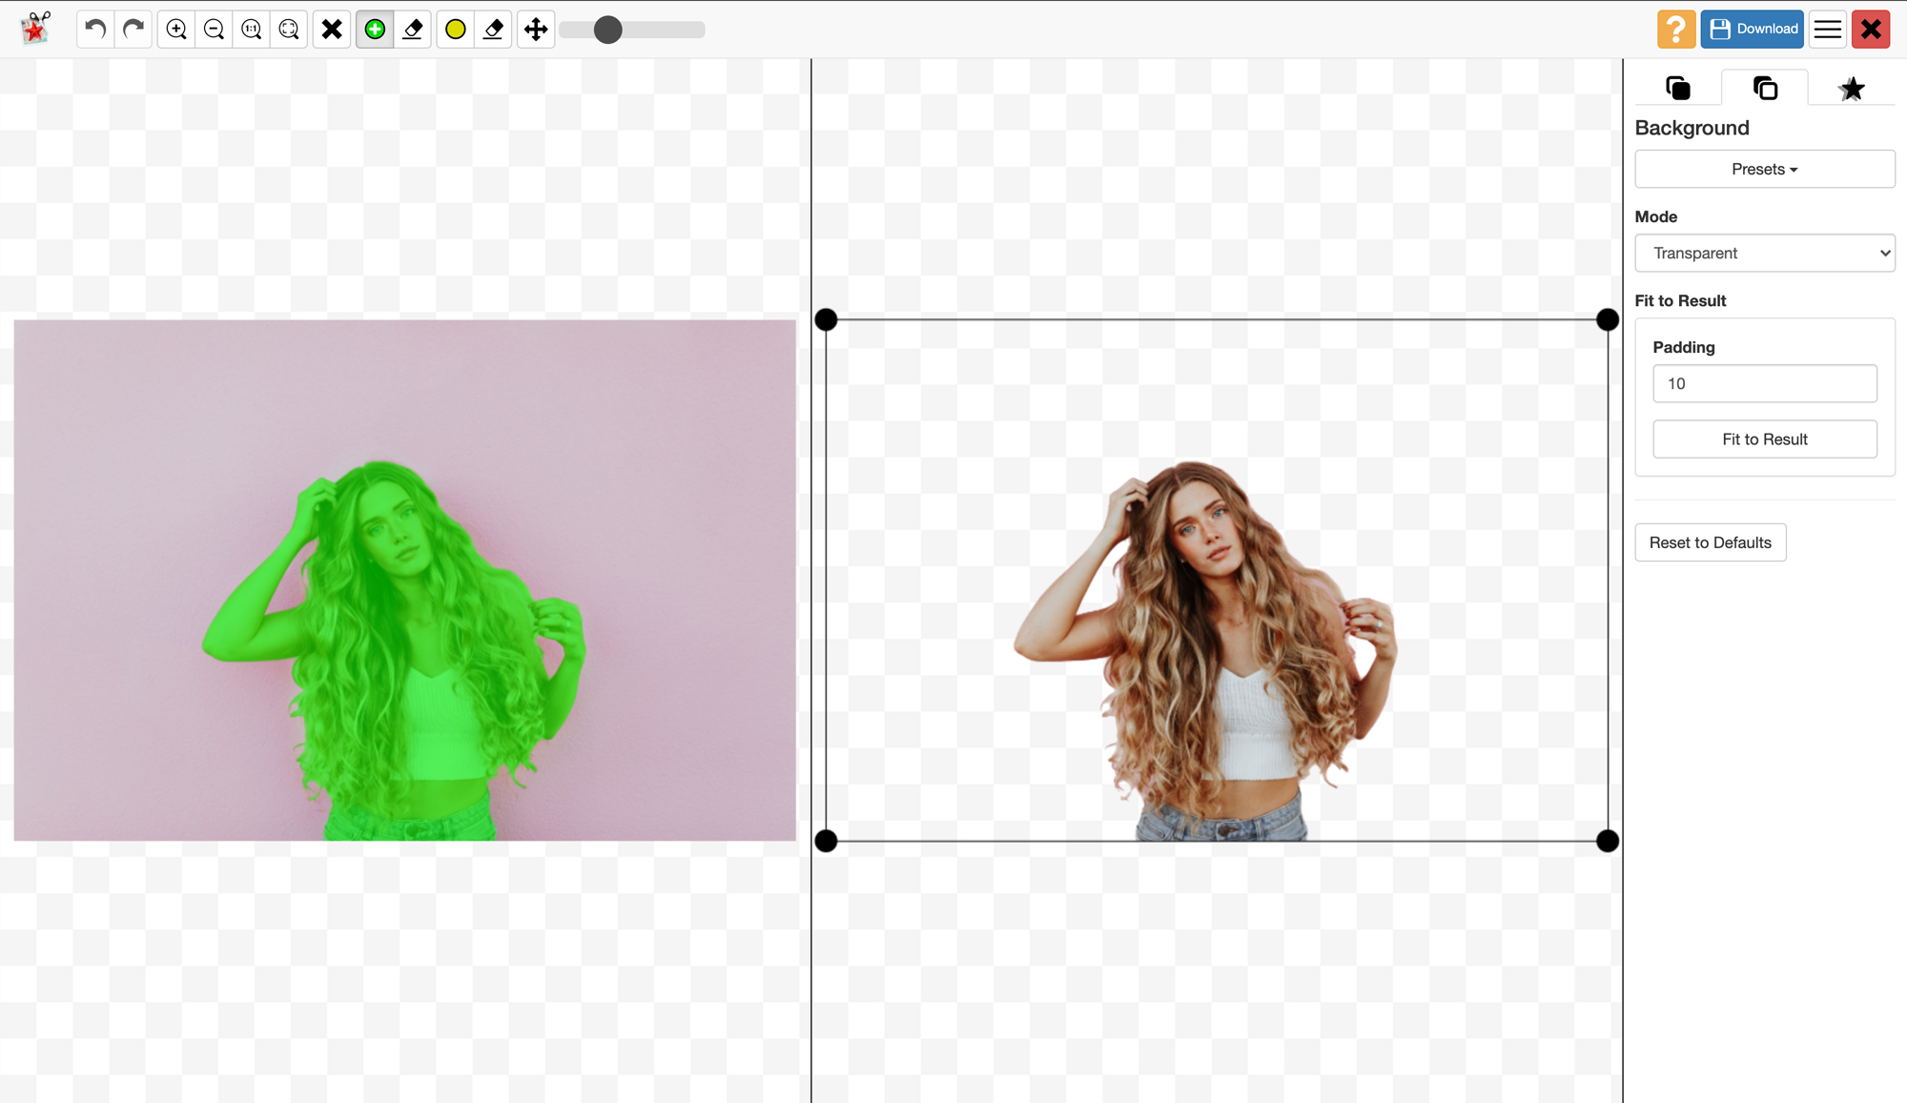The image size is (1907, 1103).
Task: Redo the last action
Action: (133, 30)
